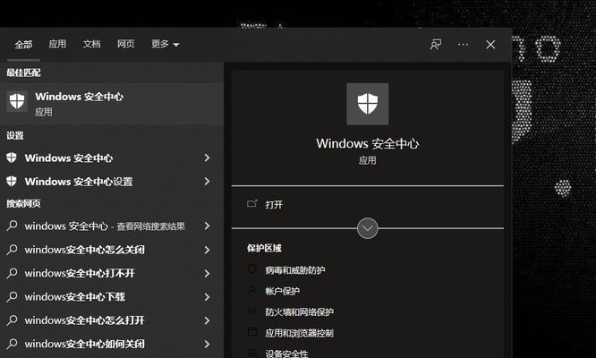Click magnifier icon beside windows安全中心打不开

12,273
